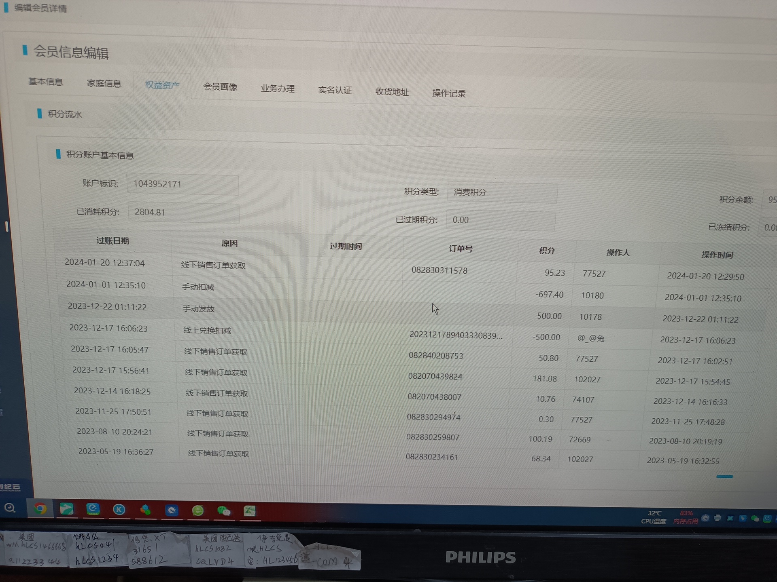
Task: Open the green e browser taskbar icon
Action: click(x=198, y=510)
